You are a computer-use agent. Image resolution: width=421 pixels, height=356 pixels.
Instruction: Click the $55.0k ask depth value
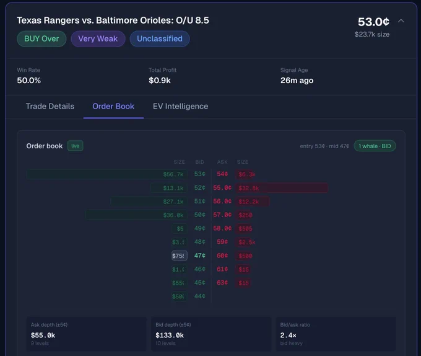(43, 336)
